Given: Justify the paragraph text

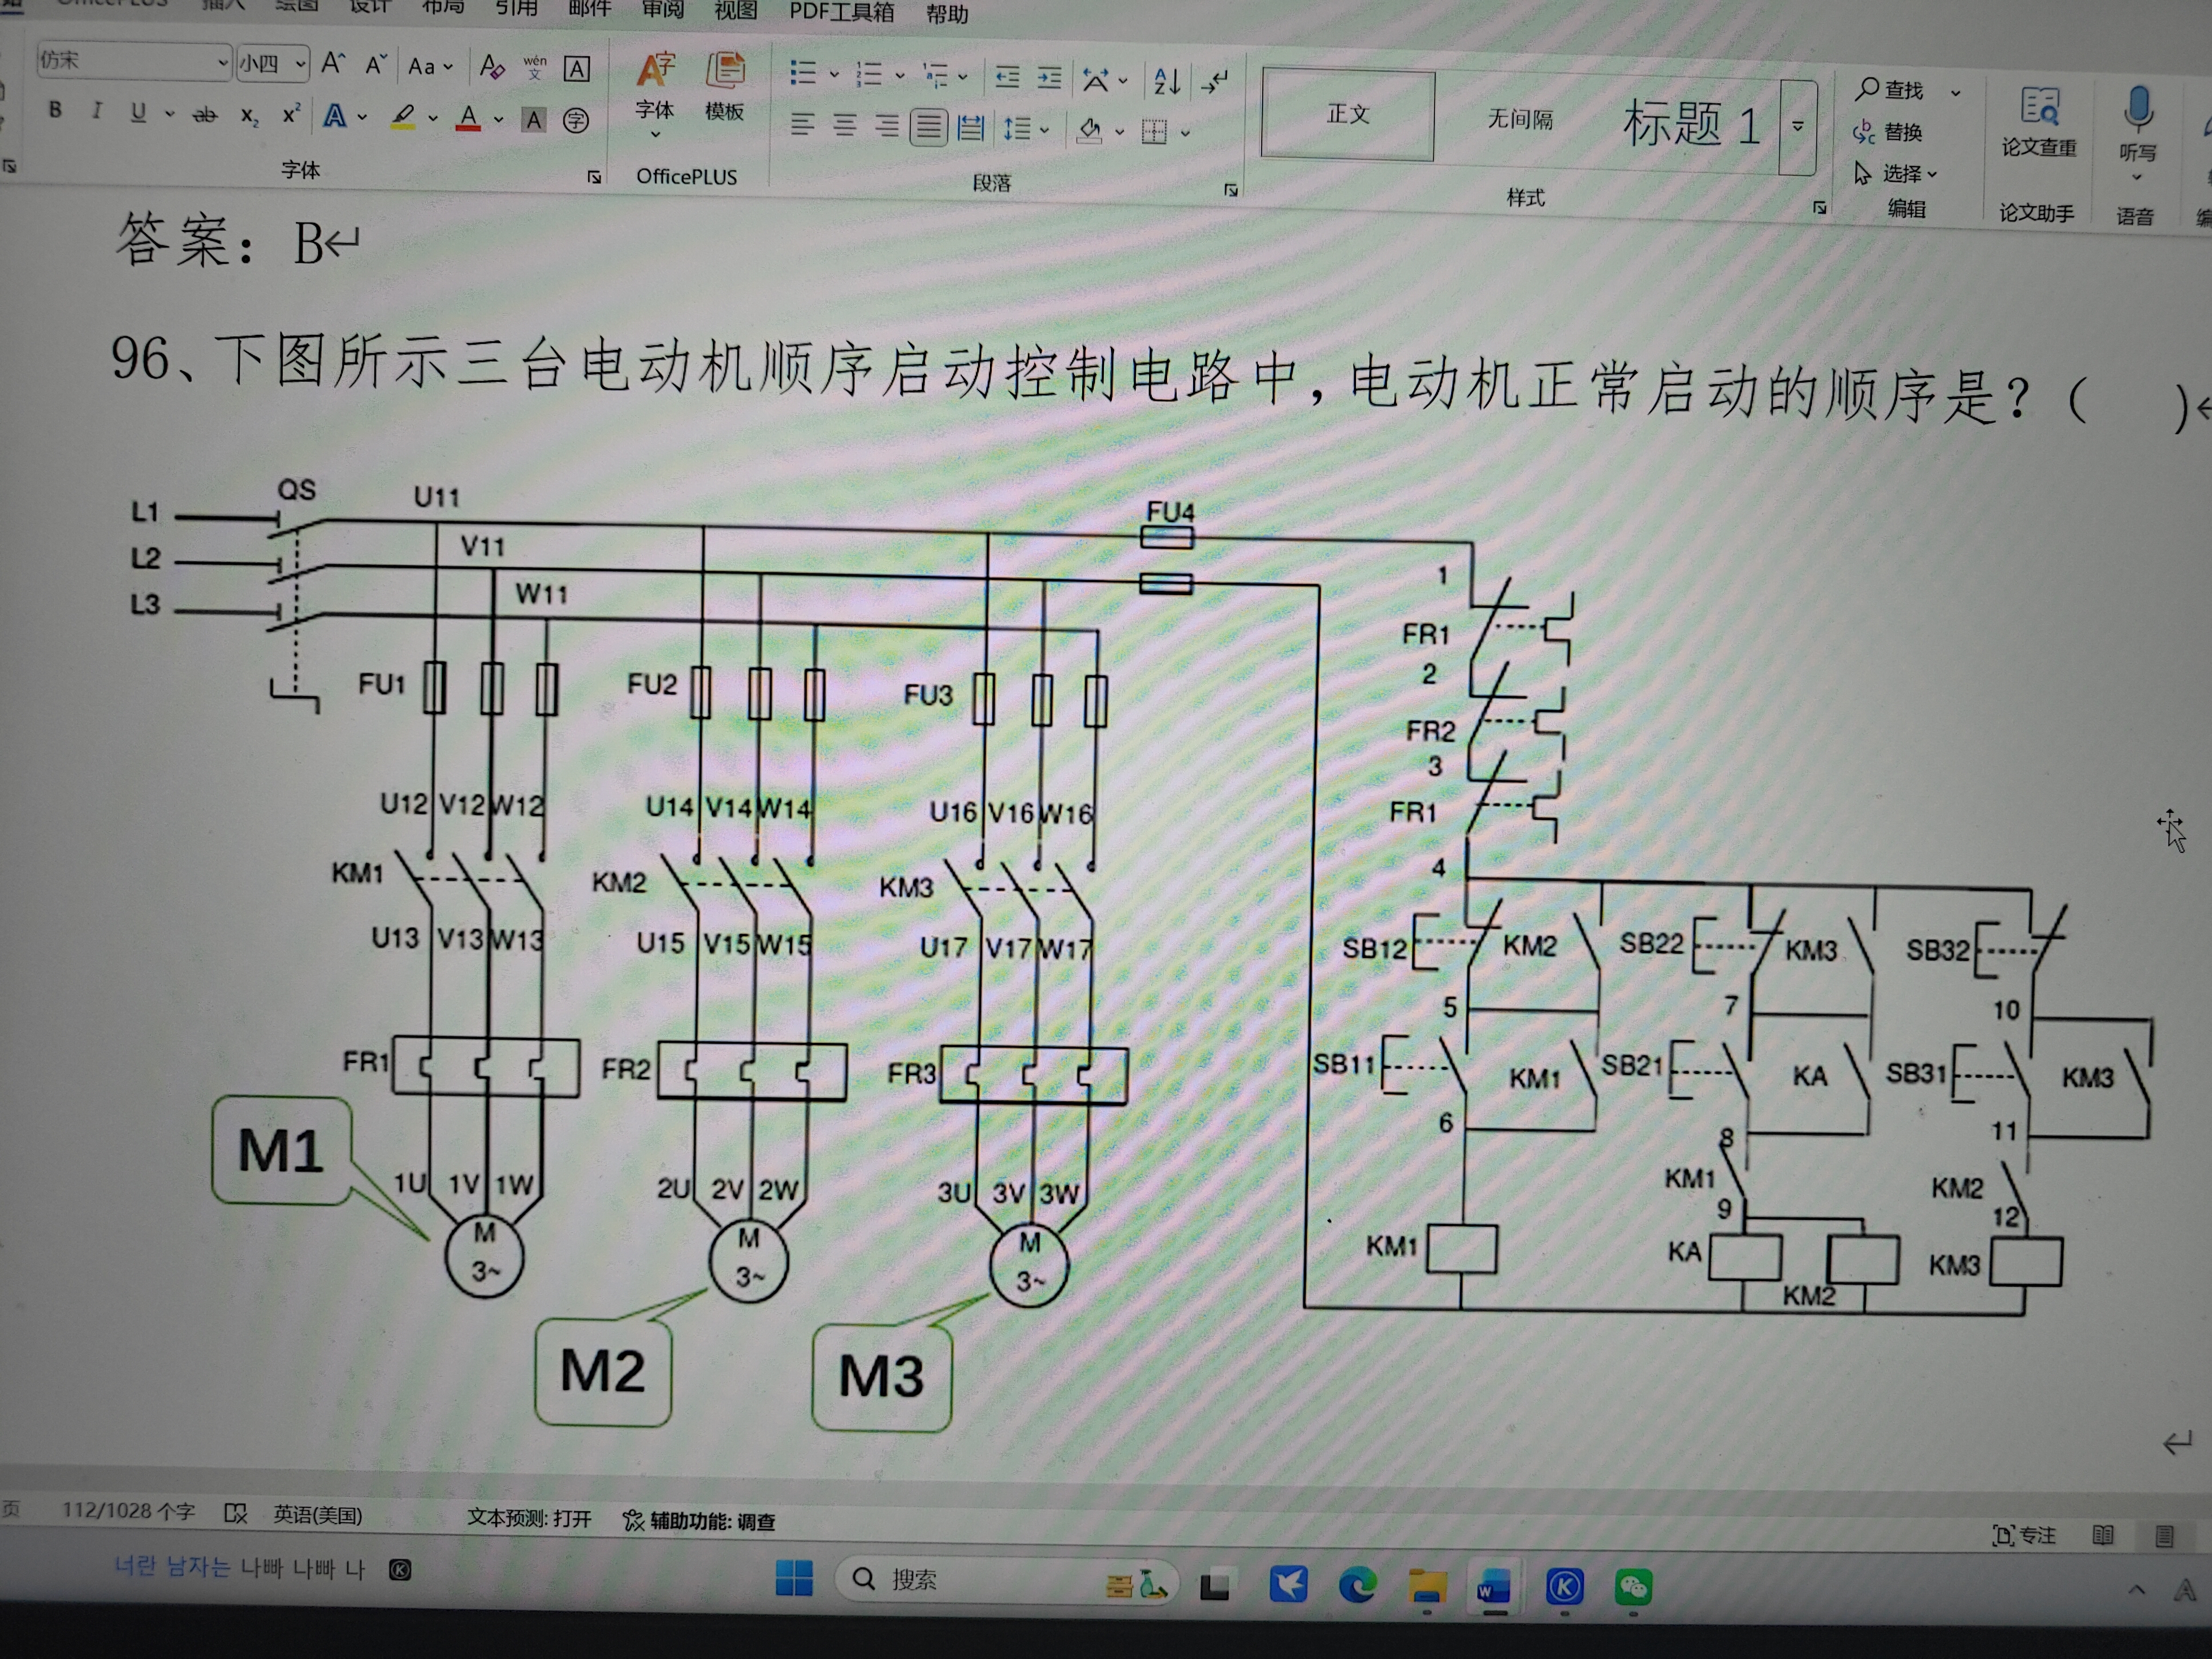Looking at the screenshot, I should click(929, 127).
